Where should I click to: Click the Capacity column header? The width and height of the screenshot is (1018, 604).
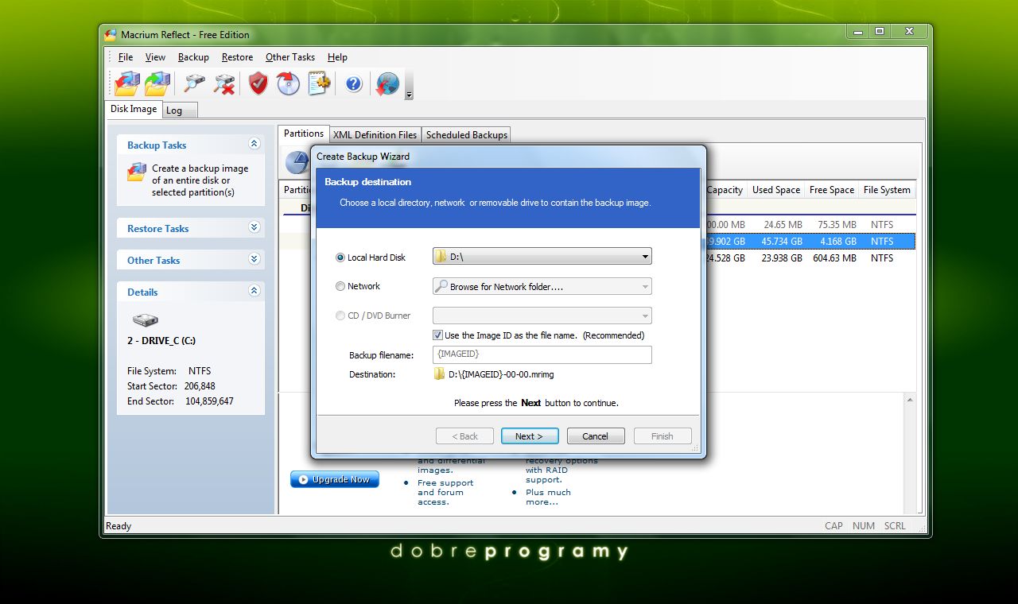point(725,190)
